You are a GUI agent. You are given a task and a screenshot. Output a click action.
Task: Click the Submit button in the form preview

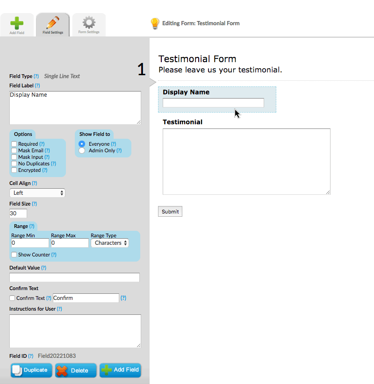click(170, 211)
